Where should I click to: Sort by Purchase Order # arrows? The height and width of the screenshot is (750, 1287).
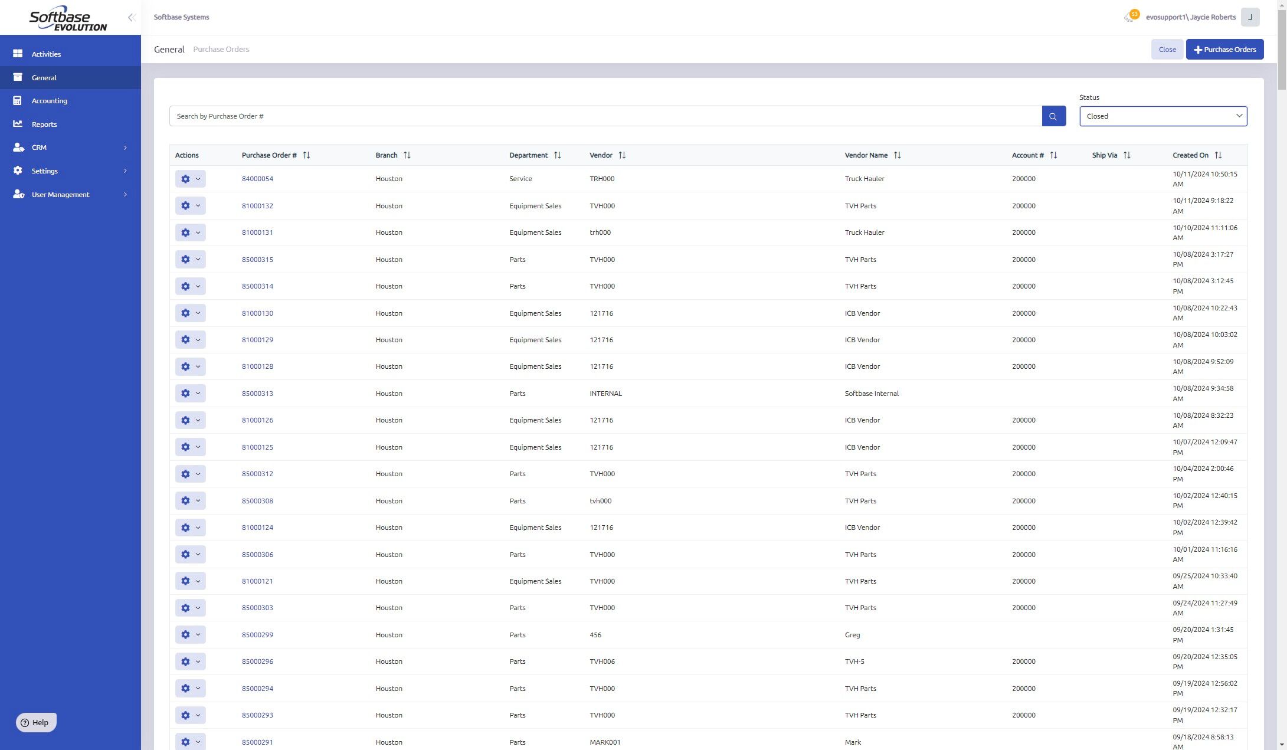point(306,155)
